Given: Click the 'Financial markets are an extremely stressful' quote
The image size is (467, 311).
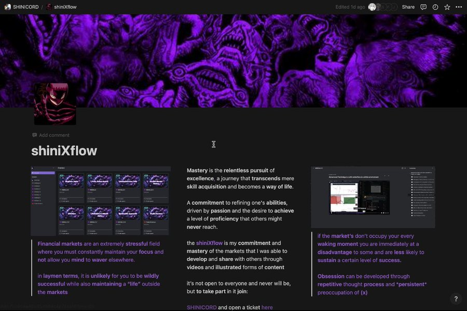Looking at the screenshot, I should pos(100,251).
